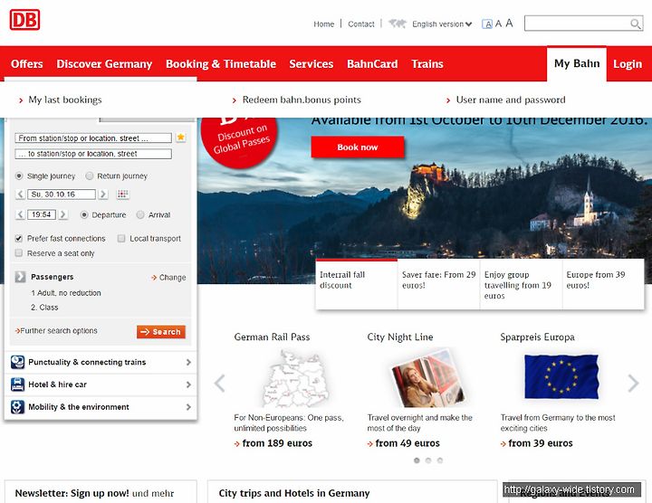Click the search magnifier icon
The image size is (652, 503).
click(635, 24)
